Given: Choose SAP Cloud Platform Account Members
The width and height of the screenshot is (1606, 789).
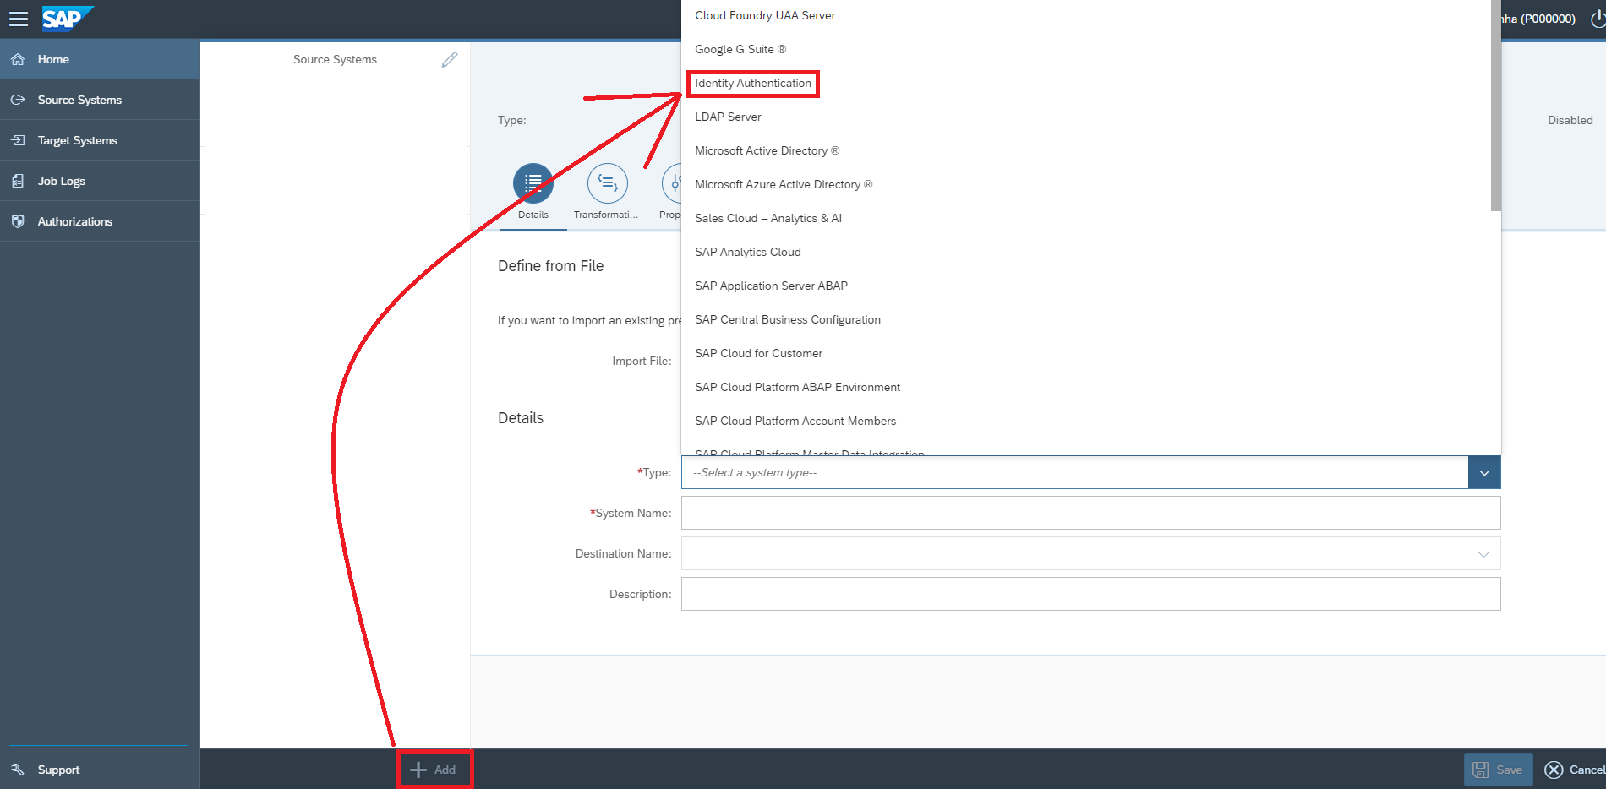Looking at the screenshot, I should [x=1086, y=421].
